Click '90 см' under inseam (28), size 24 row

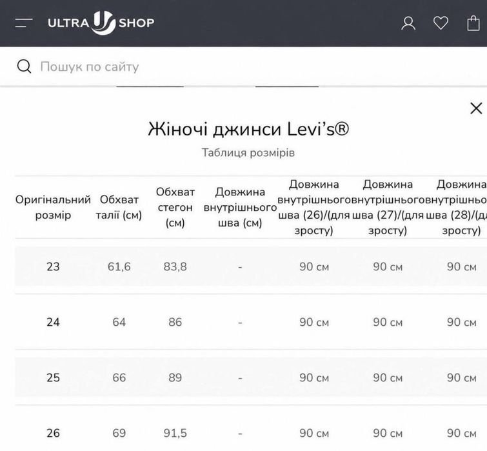click(462, 322)
